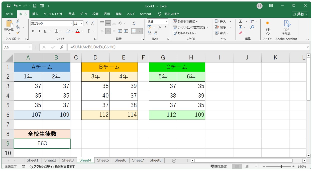Open Cell Styles (セルのスタイル) dropdown
The width and height of the screenshot is (313, 171).
tap(185, 33)
